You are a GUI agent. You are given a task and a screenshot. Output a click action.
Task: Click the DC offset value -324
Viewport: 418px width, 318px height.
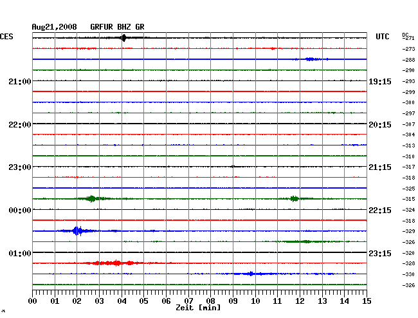(408, 210)
